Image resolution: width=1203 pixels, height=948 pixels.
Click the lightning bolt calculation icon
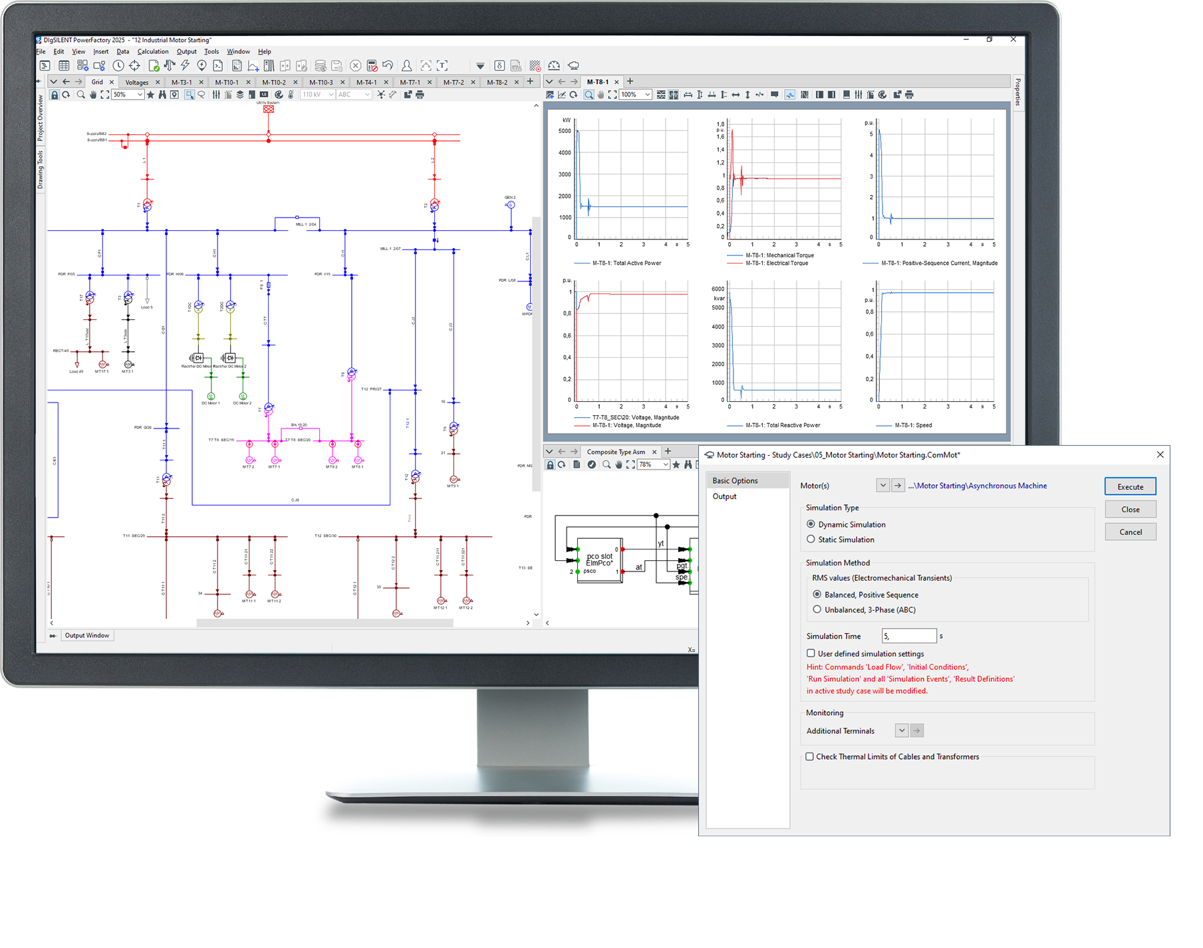click(186, 65)
